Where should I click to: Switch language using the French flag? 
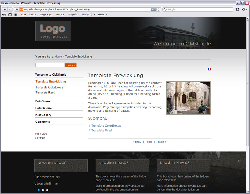coord(209,69)
